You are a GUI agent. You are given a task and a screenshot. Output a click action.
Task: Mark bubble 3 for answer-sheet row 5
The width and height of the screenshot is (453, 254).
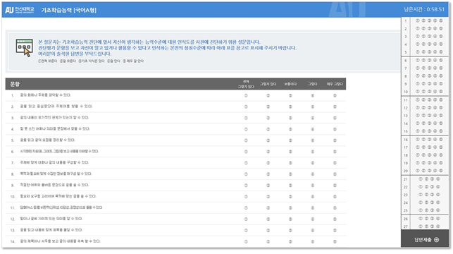click(429, 52)
